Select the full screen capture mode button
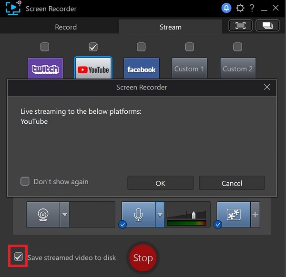The height and width of the screenshot is (277, 286). click(x=240, y=26)
